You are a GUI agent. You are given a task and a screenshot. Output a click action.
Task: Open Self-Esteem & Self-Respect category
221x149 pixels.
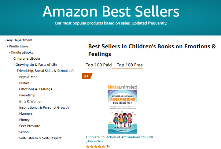click(40, 138)
